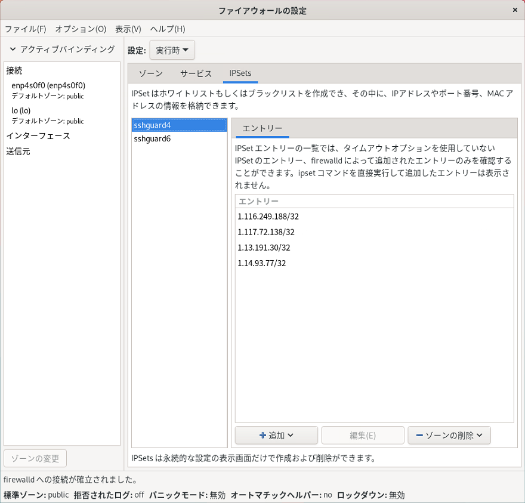The width and height of the screenshot is (525, 503).
Task: Switch to the サービス tab
Action: 196,73
